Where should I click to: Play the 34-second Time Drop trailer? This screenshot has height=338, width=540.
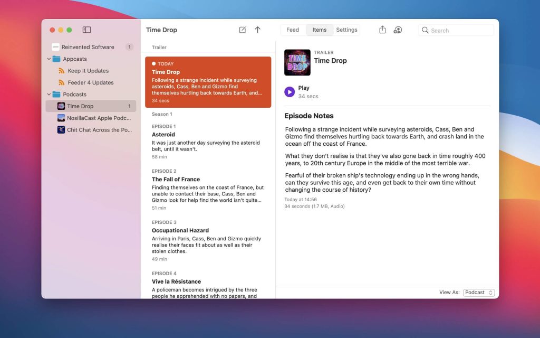coord(290,91)
